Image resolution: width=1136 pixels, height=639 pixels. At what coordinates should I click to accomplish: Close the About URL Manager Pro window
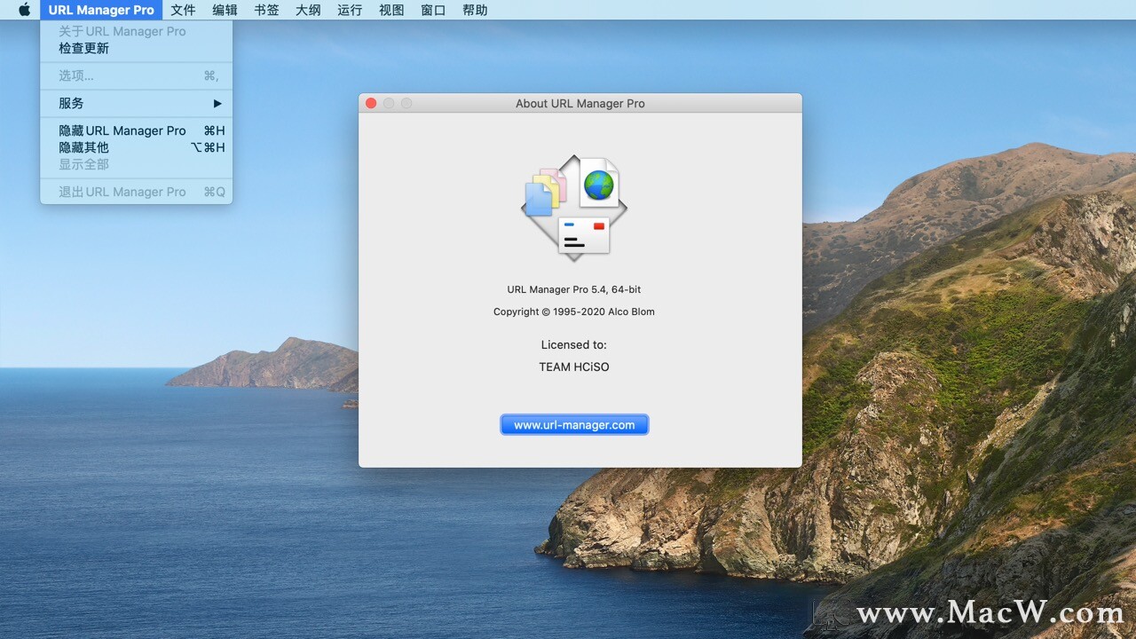(x=371, y=103)
